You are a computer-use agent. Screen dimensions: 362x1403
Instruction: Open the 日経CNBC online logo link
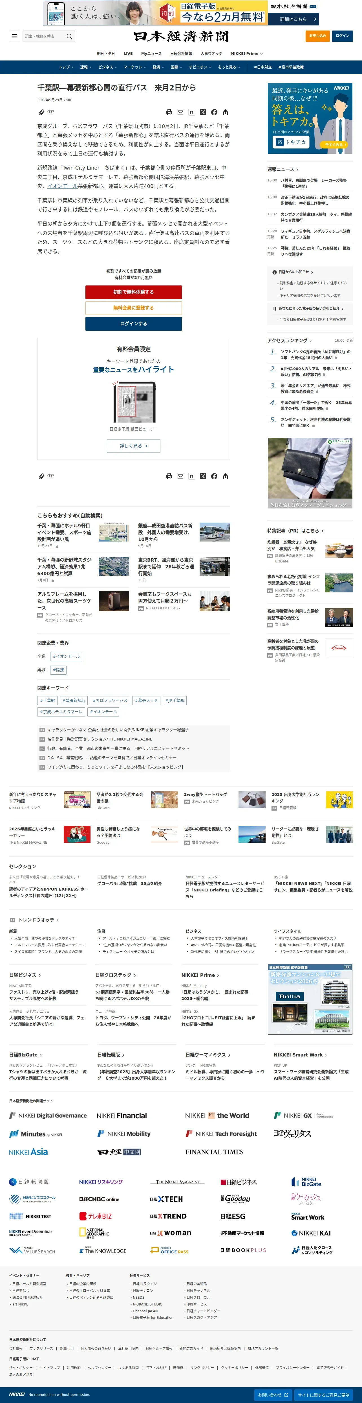pos(100,1199)
